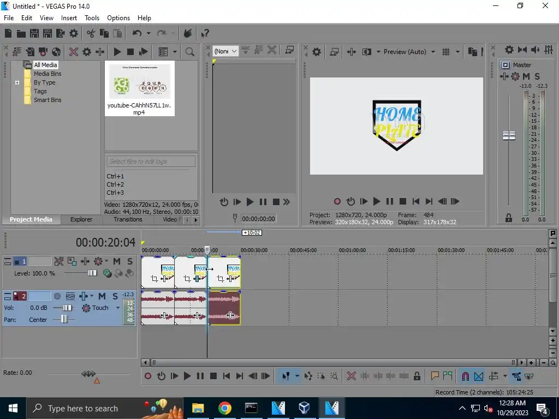Click the Render As icon in main toolbar
Image resolution: width=559 pixels, height=419 pixels.
tap(60, 33)
